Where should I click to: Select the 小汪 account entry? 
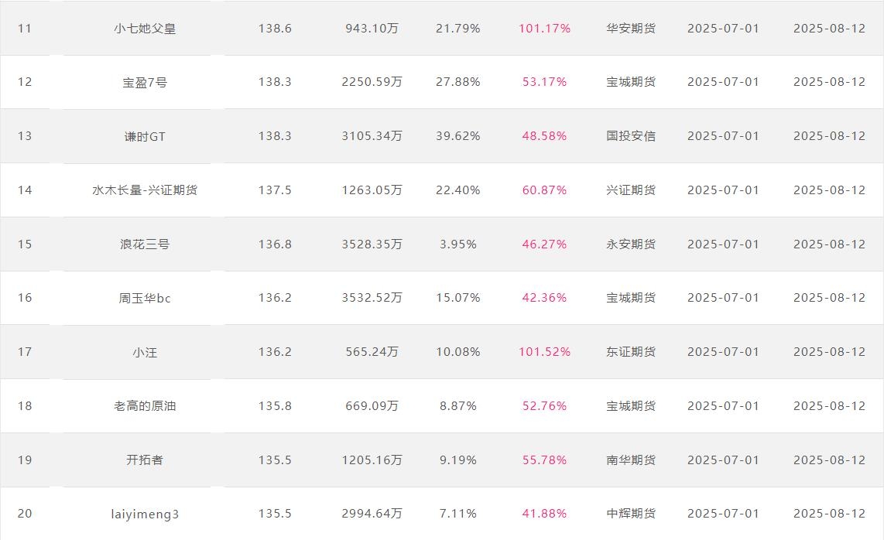(x=145, y=352)
